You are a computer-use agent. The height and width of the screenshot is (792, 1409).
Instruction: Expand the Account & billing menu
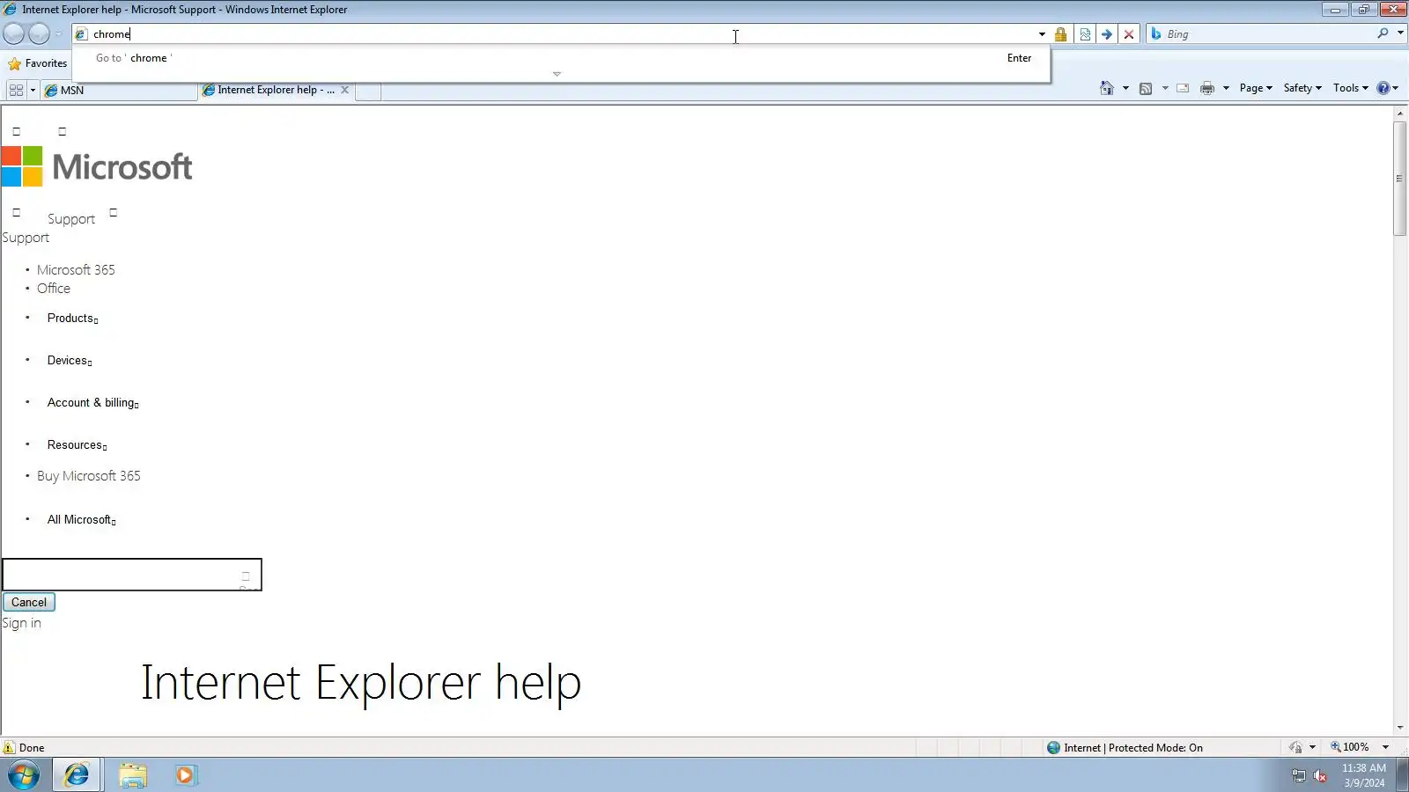pos(92,403)
